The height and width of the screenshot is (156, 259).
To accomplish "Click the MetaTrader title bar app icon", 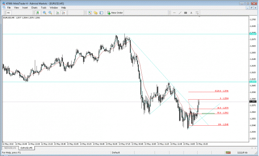I will pos(4,3).
